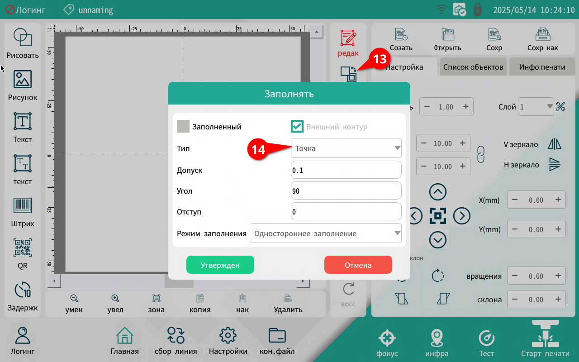This screenshot has height=362, width=579.
Task: Click the red Cancel (Отмена) button
Action: (358, 265)
